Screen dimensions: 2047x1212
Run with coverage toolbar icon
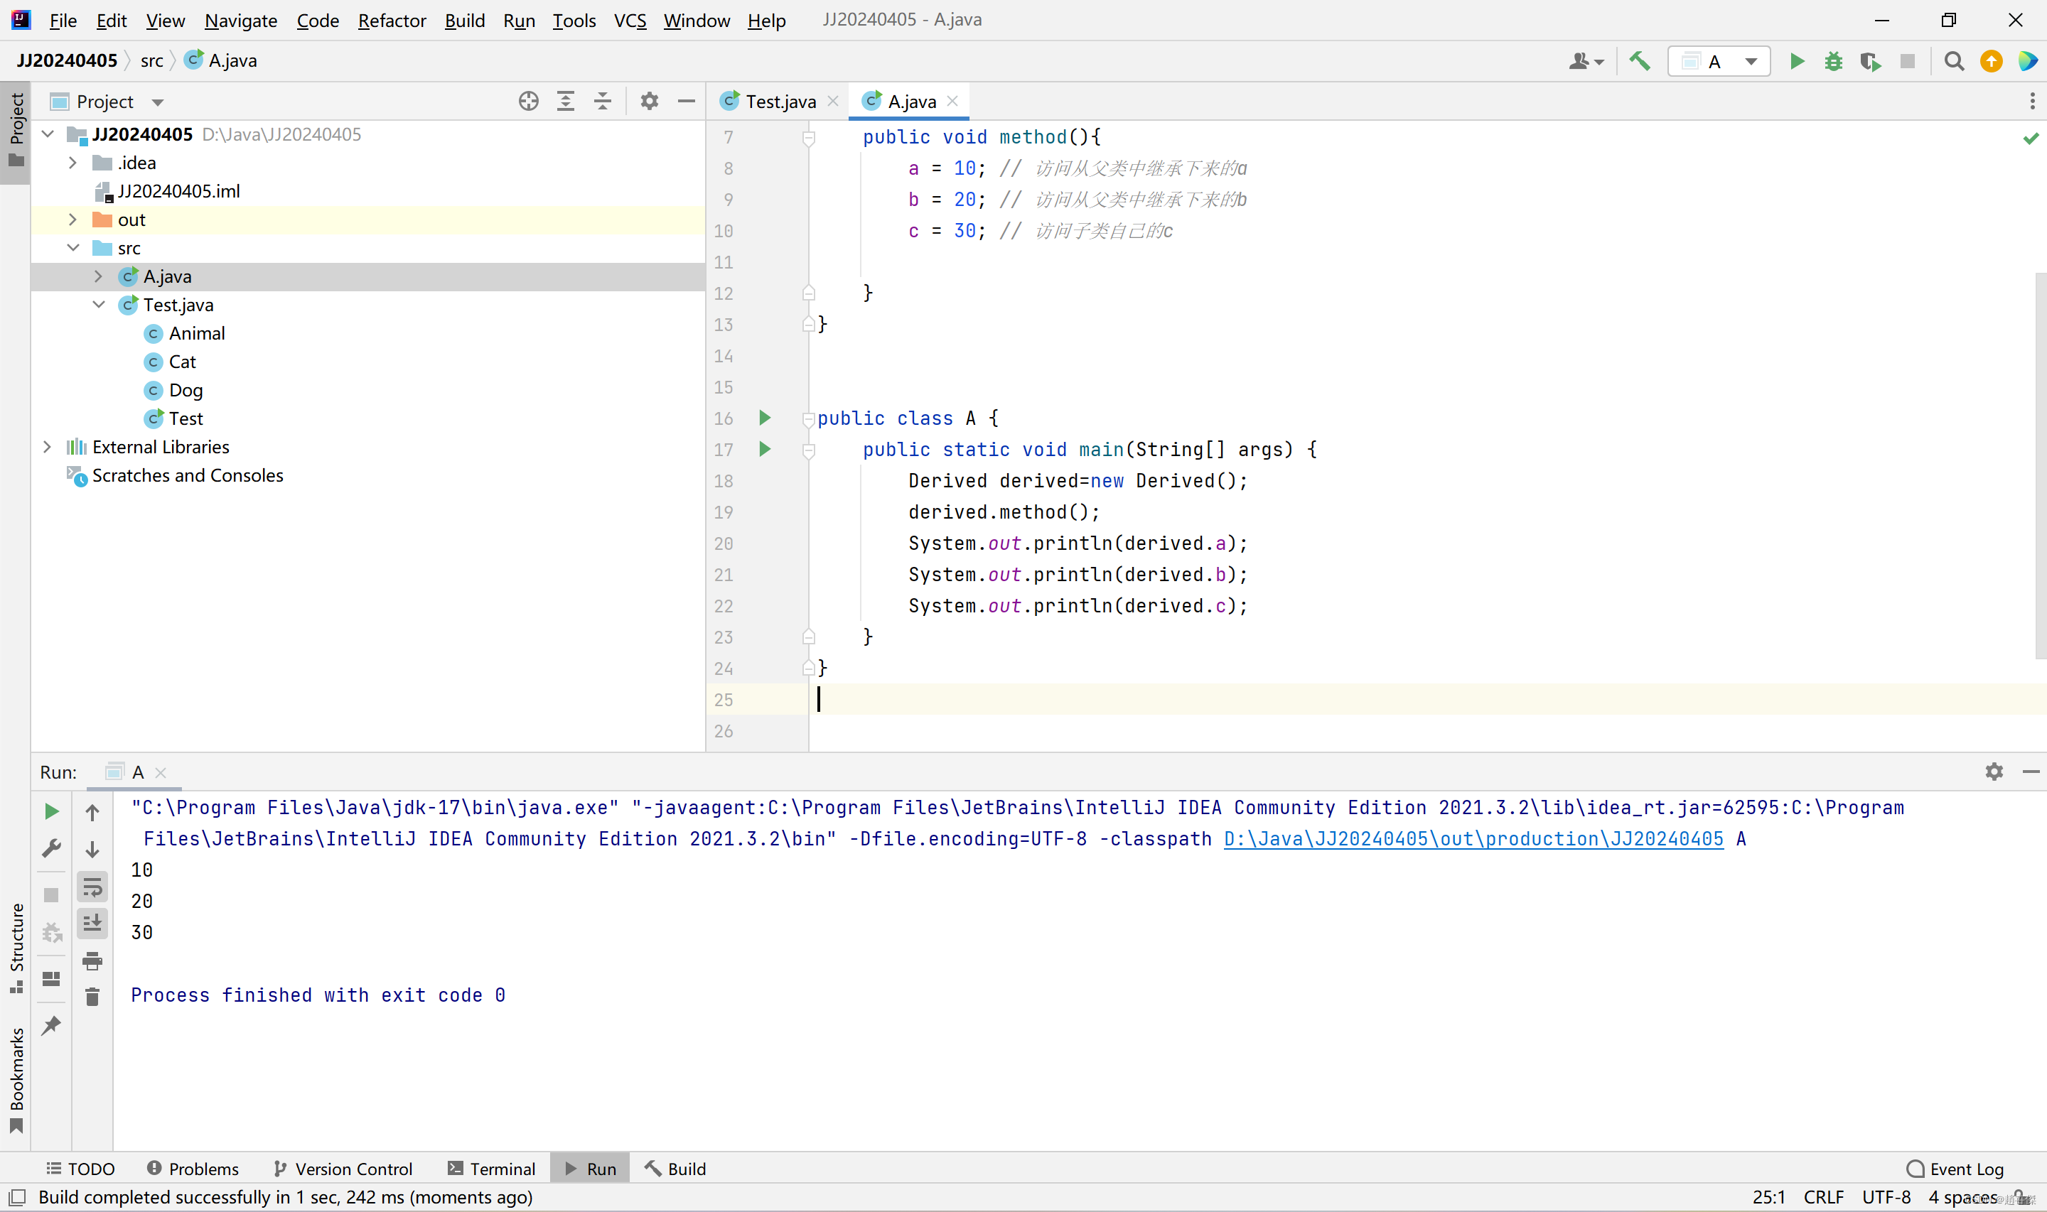[1870, 61]
